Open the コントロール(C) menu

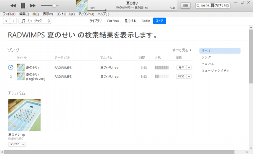(65, 14)
